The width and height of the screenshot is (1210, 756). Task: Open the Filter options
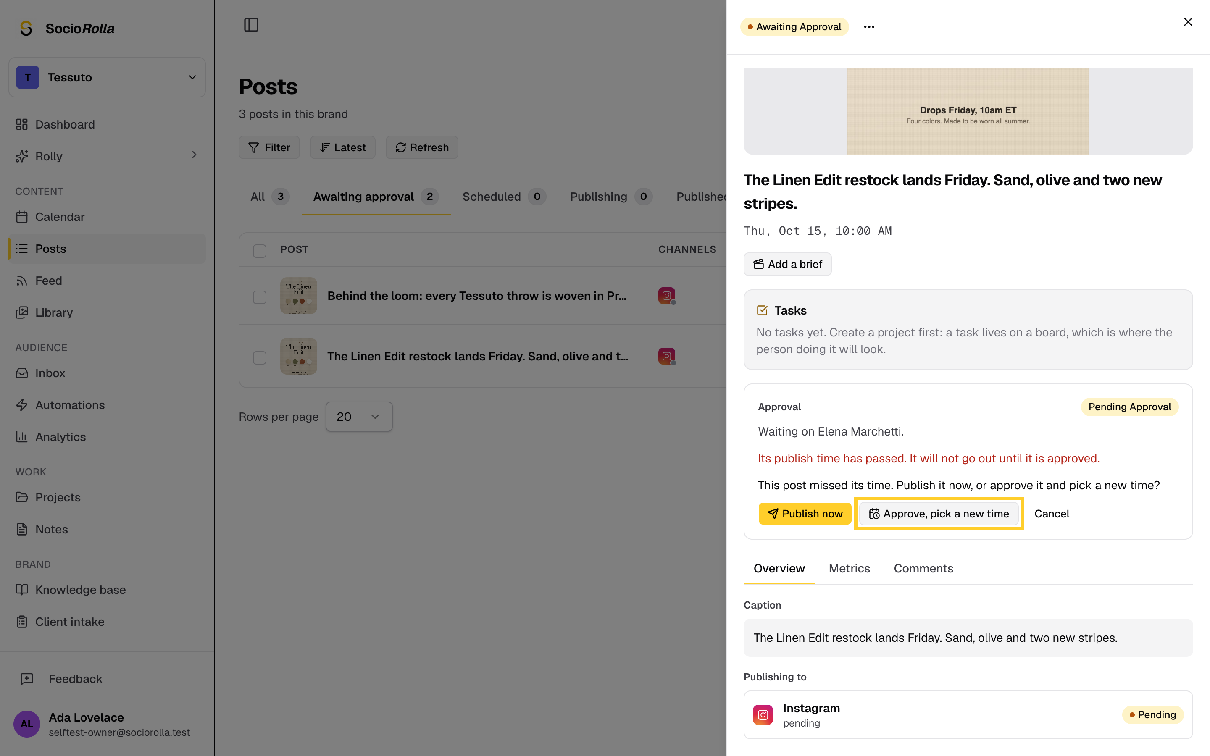pyautogui.click(x=269, y=147)
